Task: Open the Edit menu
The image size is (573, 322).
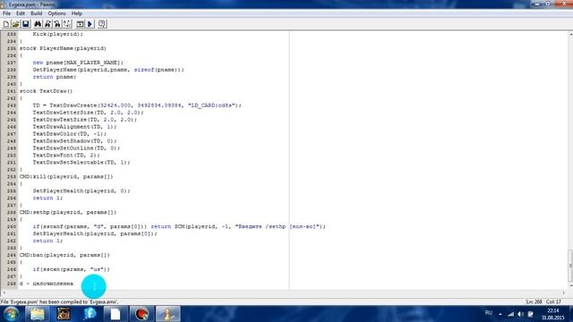Action: (x=21, y=13)
